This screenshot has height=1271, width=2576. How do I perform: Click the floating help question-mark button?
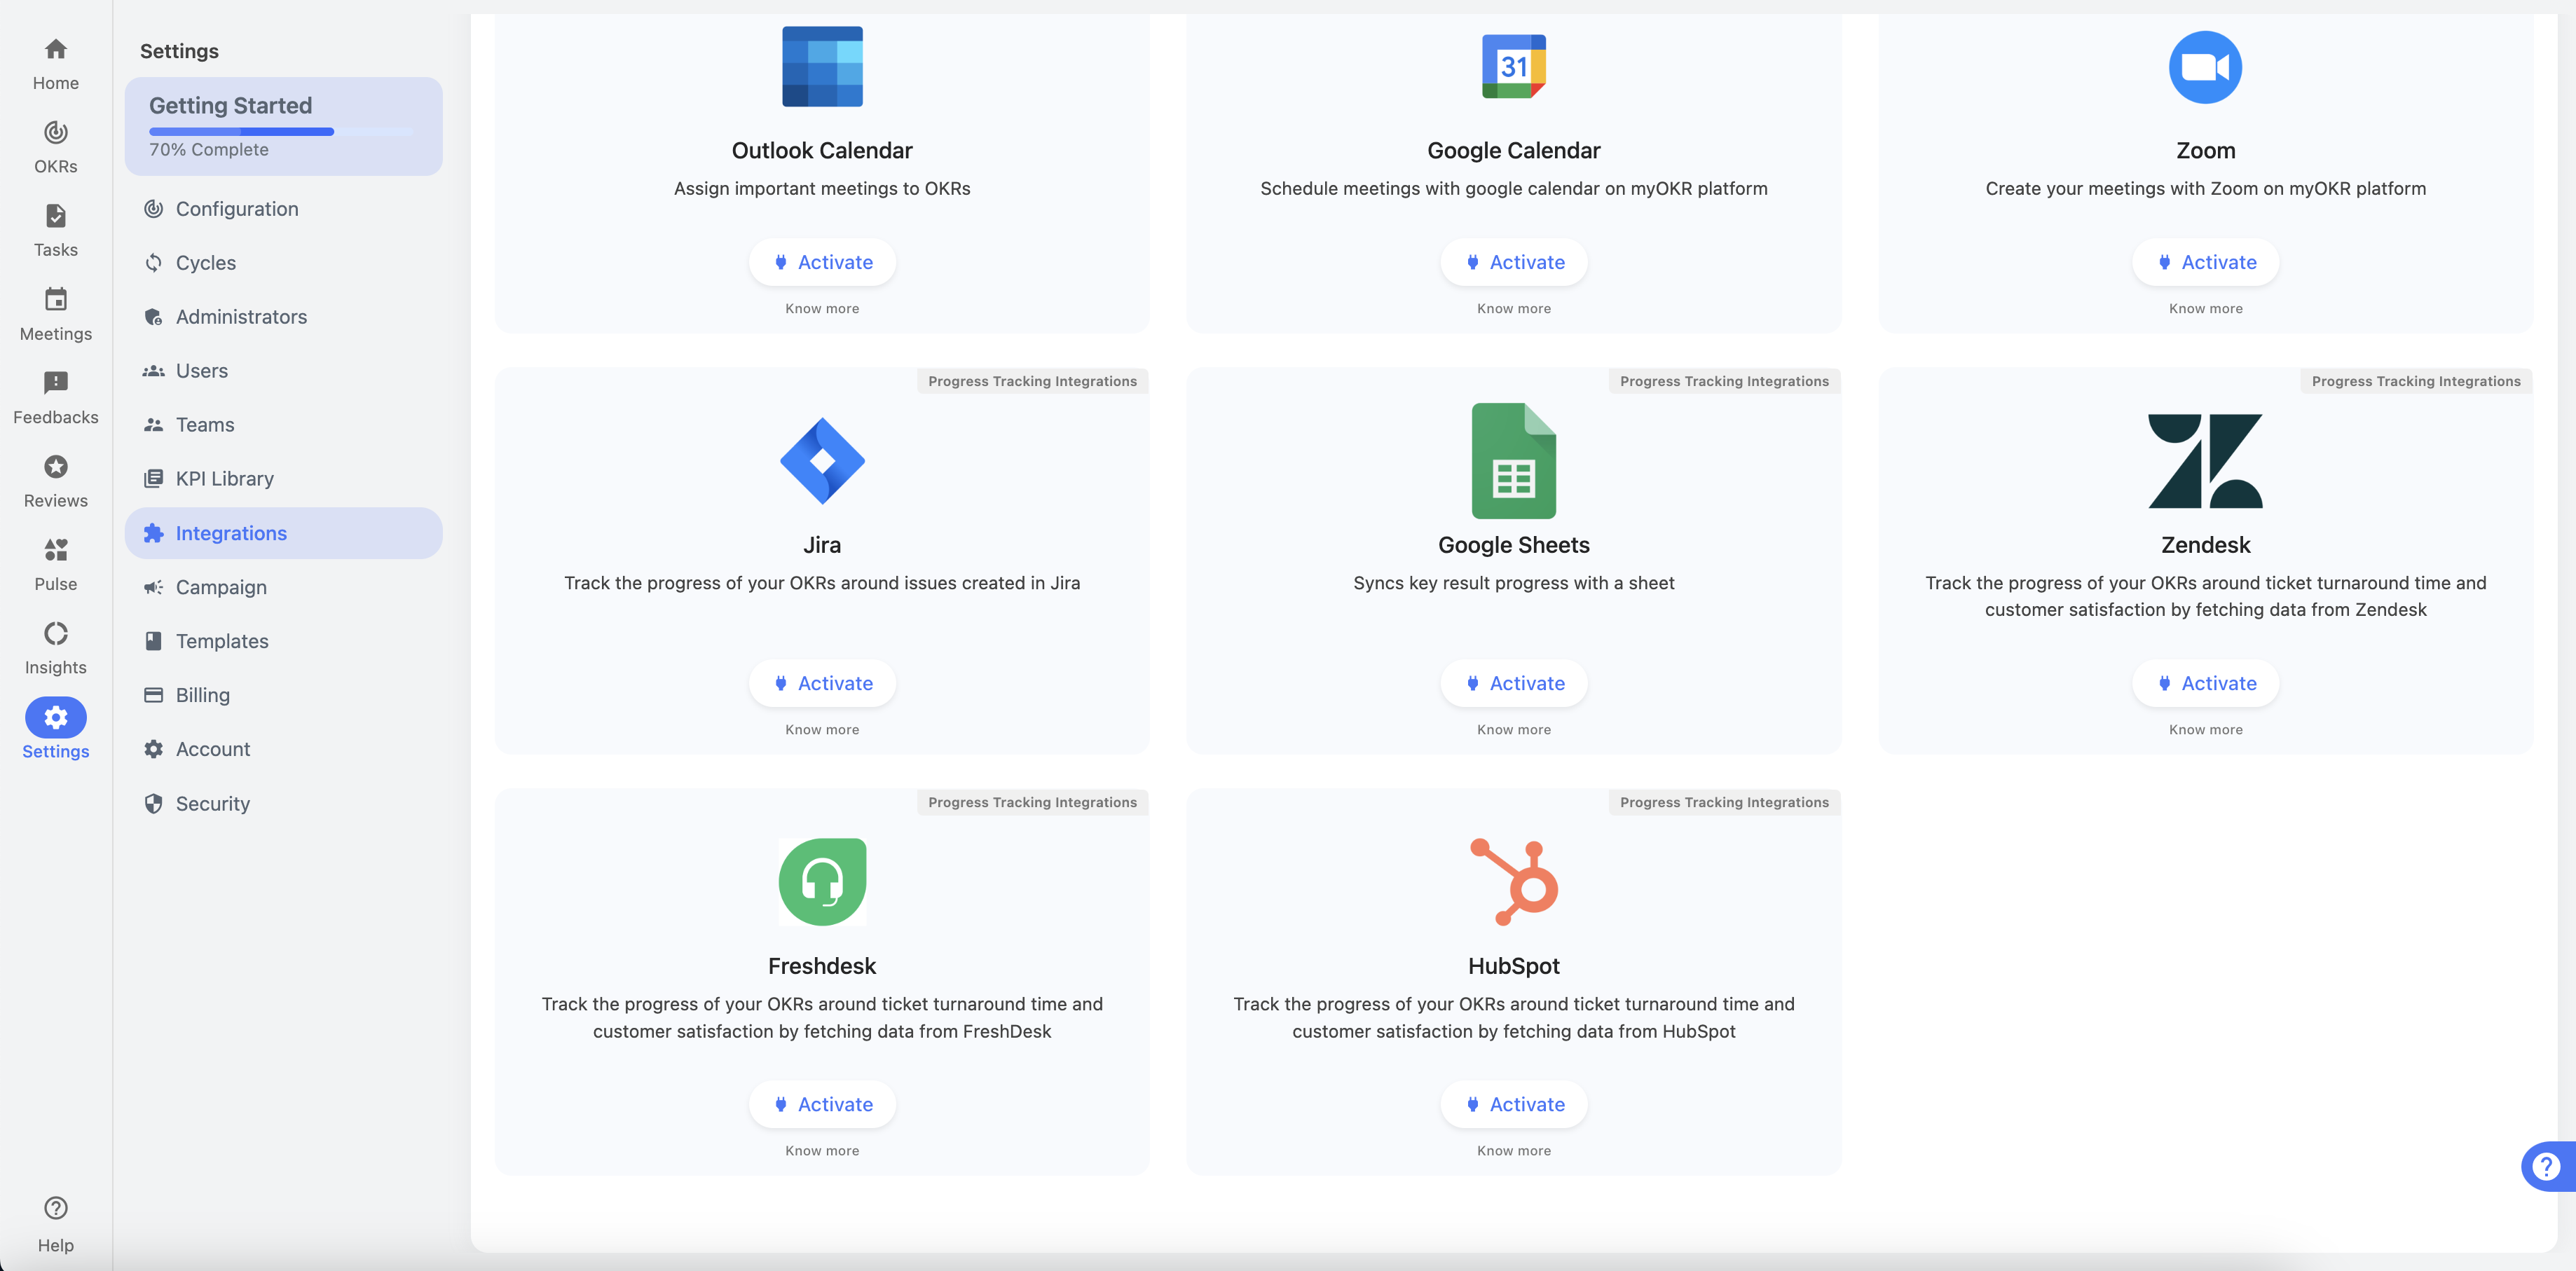2546,1166
